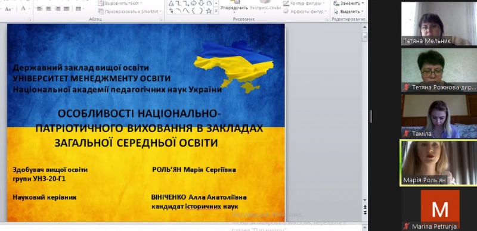Viewport: 477px width, 231px height.
Task: Go to previous slide with double-up arrow
Action: click(365, 207)
